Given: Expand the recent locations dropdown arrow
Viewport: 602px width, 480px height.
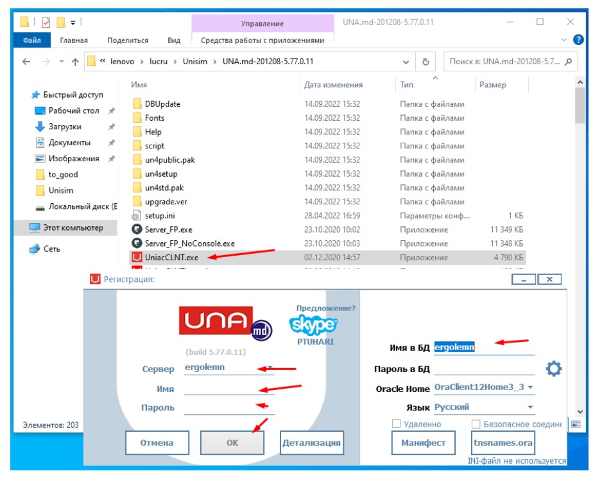Looking at the screenshot, I should point(62,62).
